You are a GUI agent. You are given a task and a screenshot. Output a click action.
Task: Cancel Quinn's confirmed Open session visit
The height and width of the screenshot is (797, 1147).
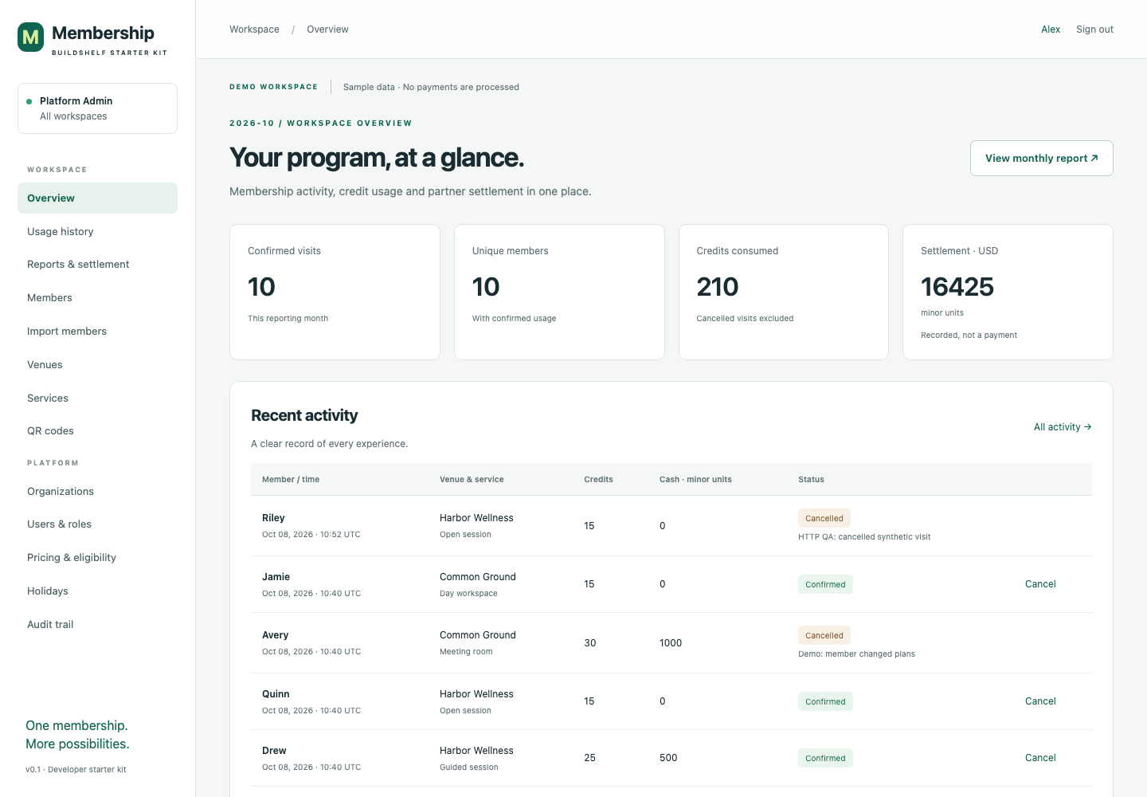1040,701
